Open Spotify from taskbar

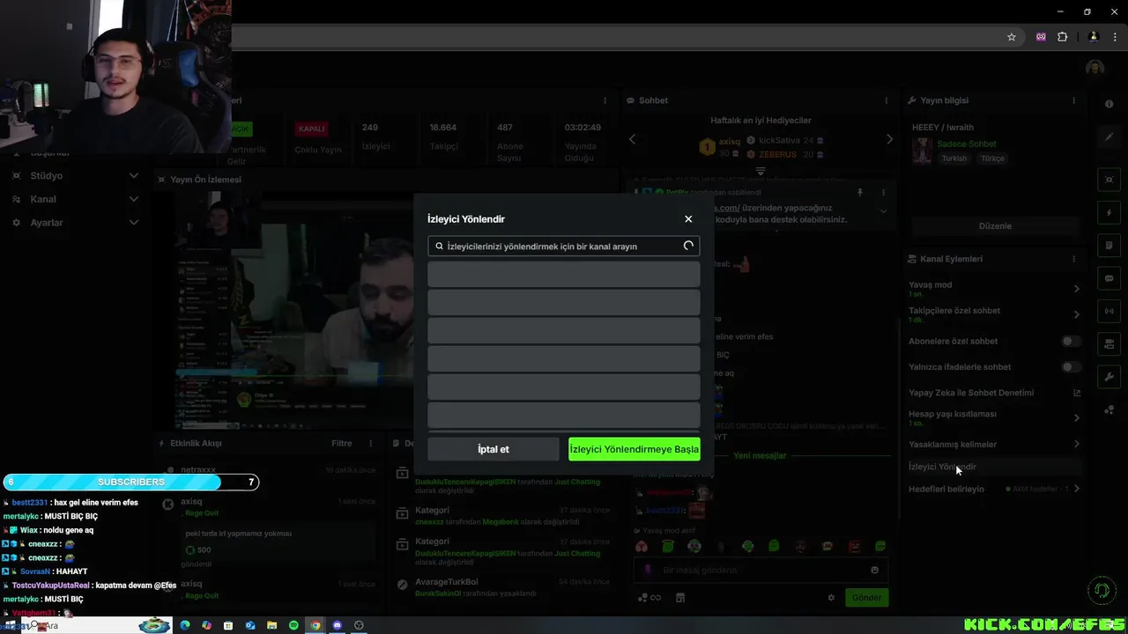[x=293, y=625]
